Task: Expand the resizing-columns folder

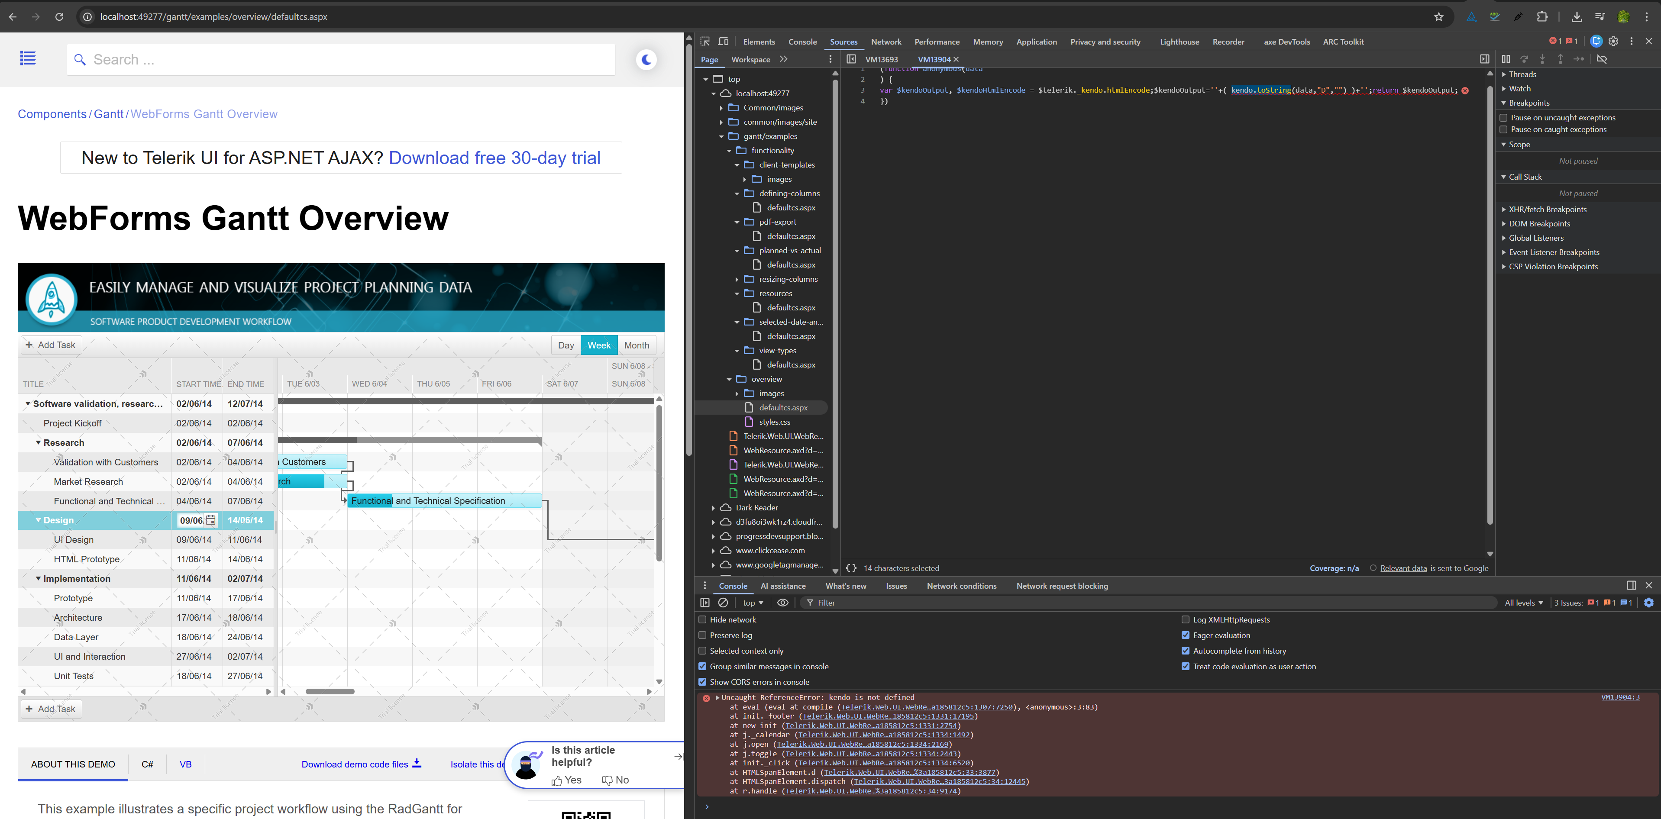Action: 737,279
